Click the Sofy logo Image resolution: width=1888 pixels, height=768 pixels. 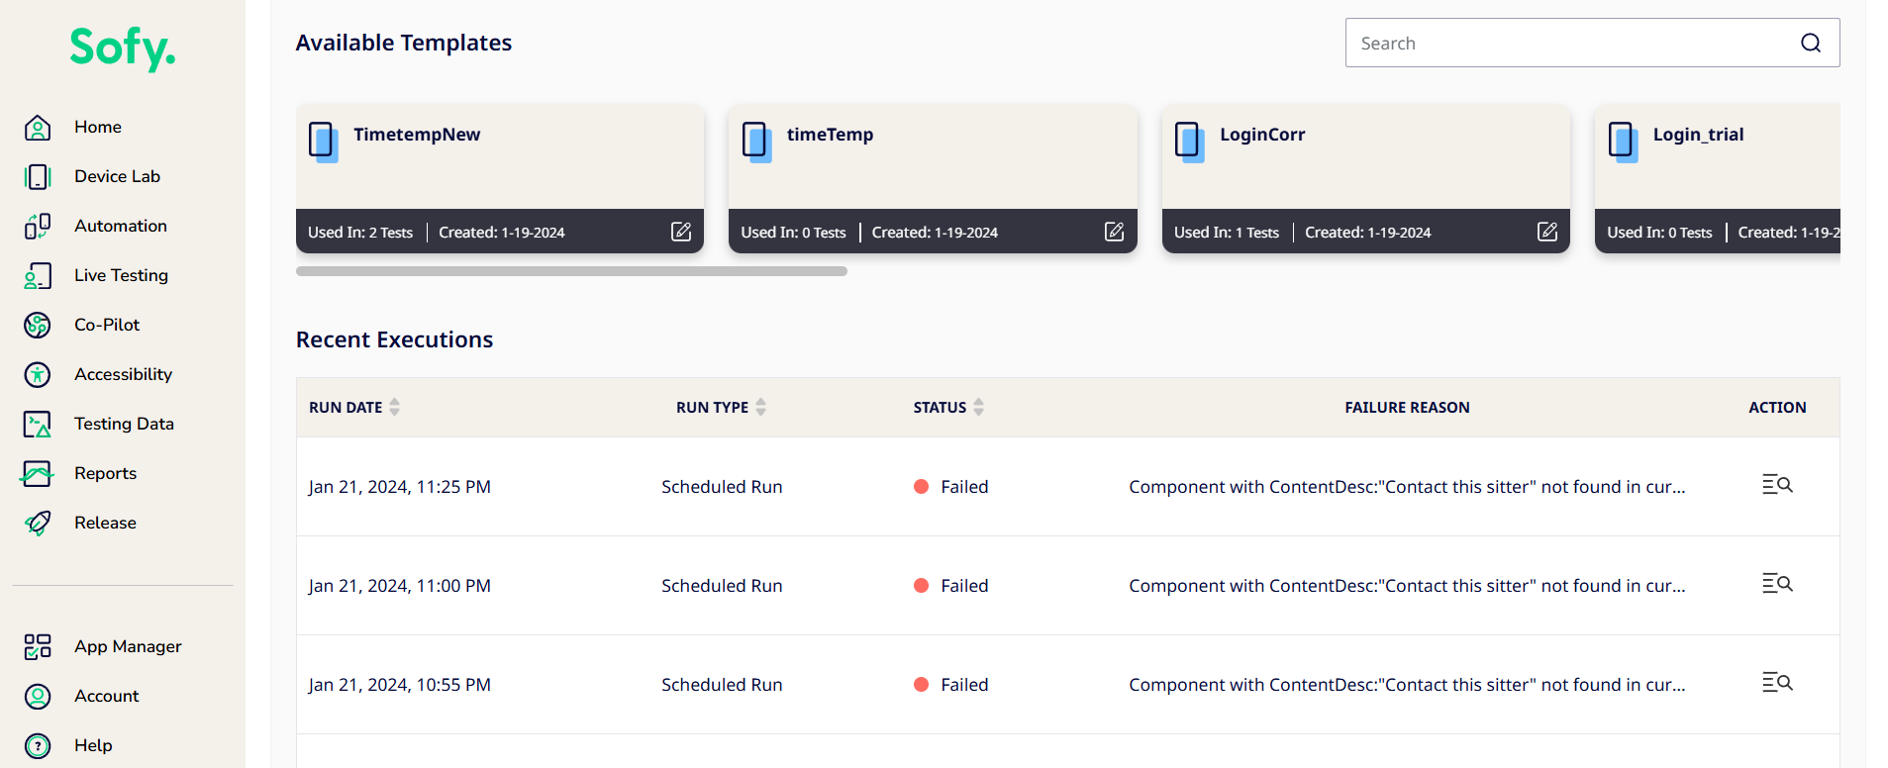(x=123, y=48)
